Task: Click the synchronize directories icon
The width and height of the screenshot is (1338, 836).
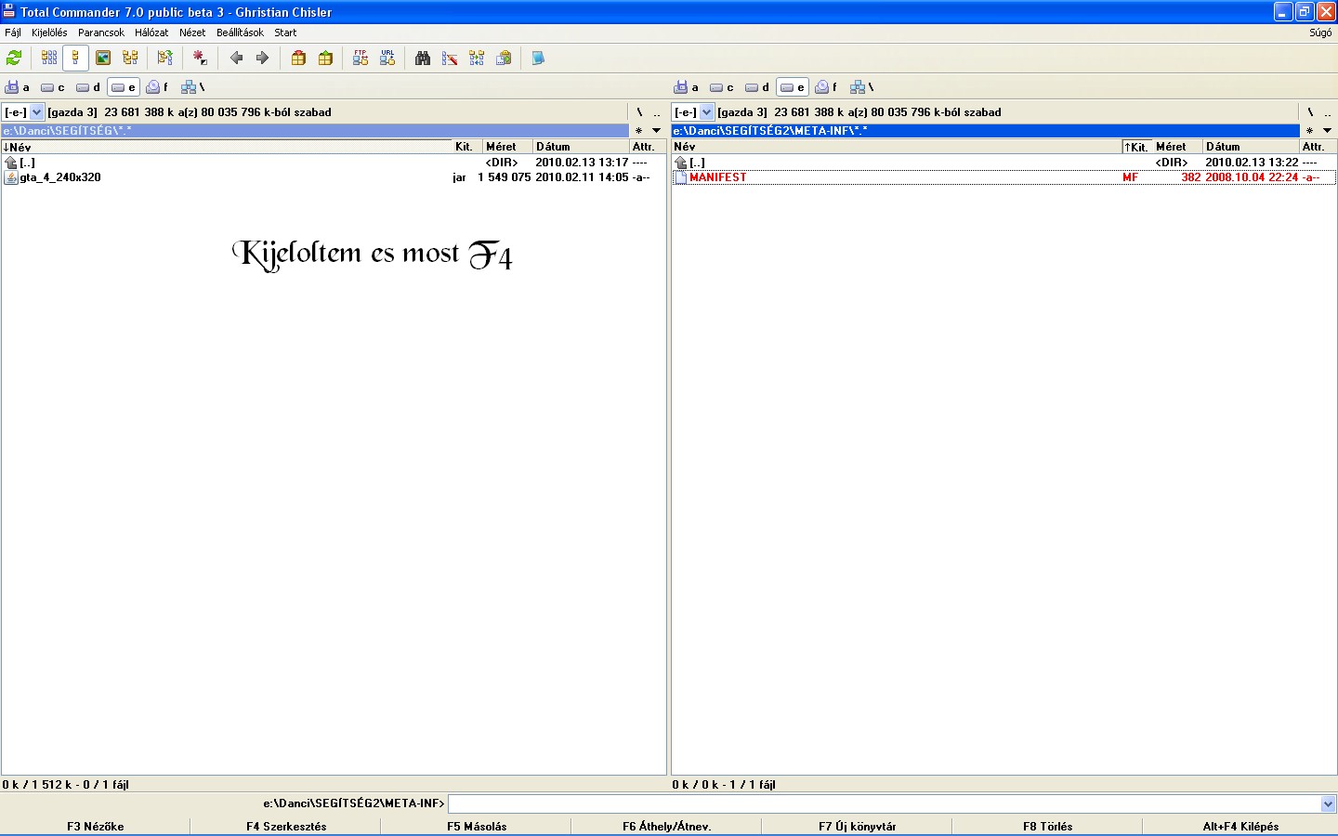Action: [477, 59]
